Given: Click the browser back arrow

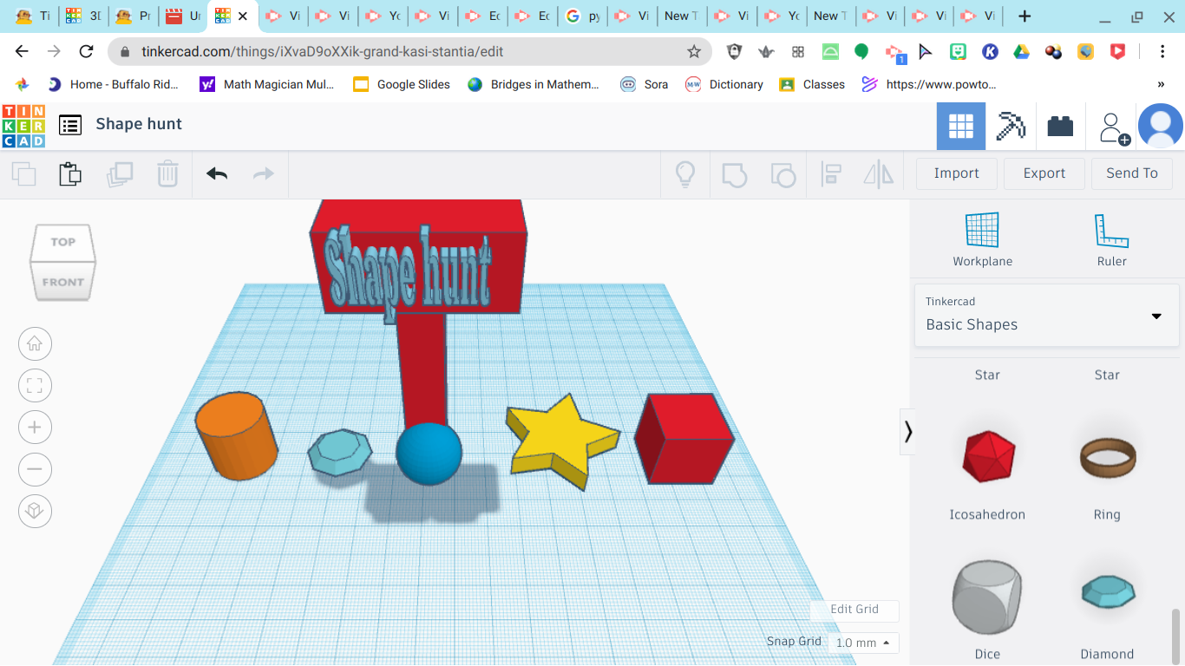Looking at the screenshot, I should click(22, 52).
